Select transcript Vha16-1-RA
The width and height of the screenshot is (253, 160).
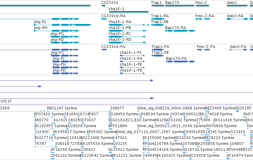coord(120,22)
